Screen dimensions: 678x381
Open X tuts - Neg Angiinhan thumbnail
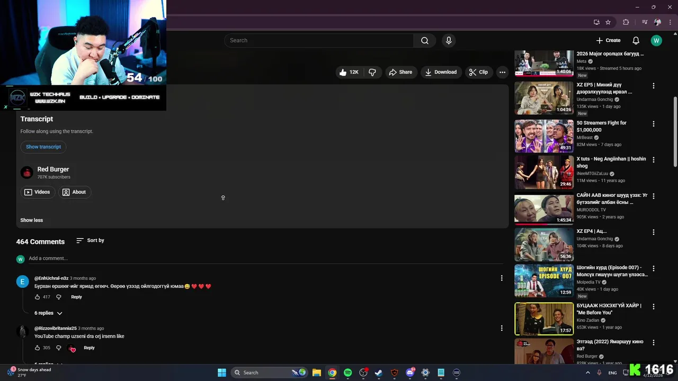click(x=544, y=172)
